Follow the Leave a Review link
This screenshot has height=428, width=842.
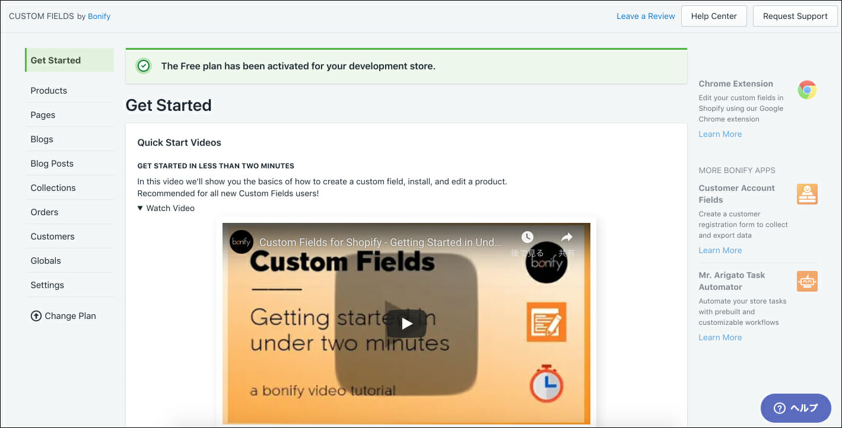(x=646, y=16)
